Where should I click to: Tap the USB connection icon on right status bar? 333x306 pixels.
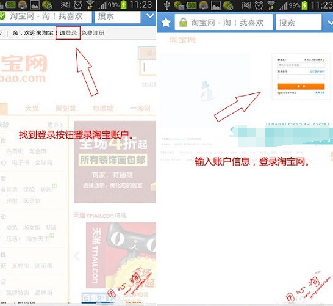tap(167, 5)
